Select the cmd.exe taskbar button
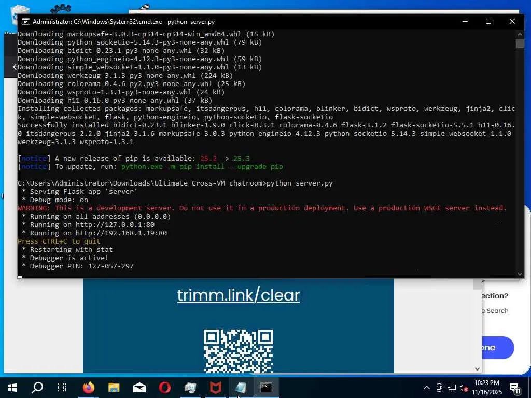The height and width of the screenshot is (398, 531). pos(266,388)
